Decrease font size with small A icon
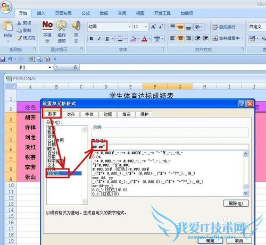Image resolution: width=266 pixels, height=245 pixels. coord(161,27)
